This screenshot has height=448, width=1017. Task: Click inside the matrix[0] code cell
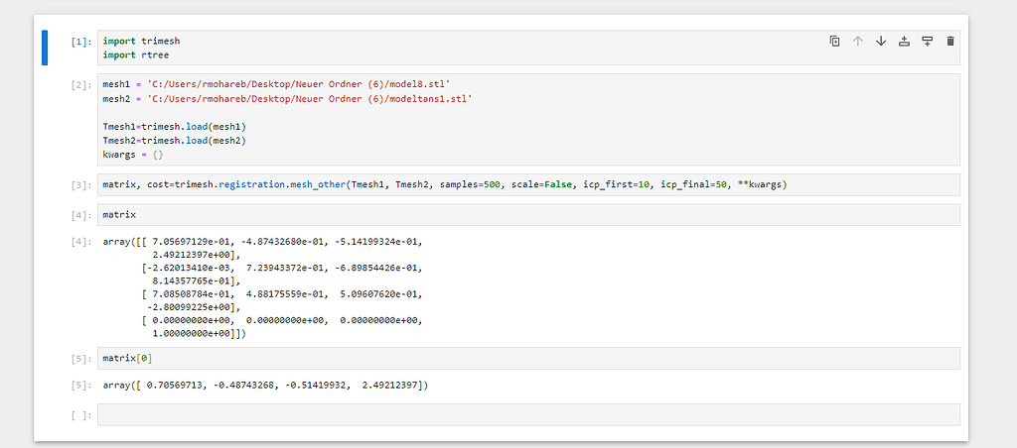(528, 358)
